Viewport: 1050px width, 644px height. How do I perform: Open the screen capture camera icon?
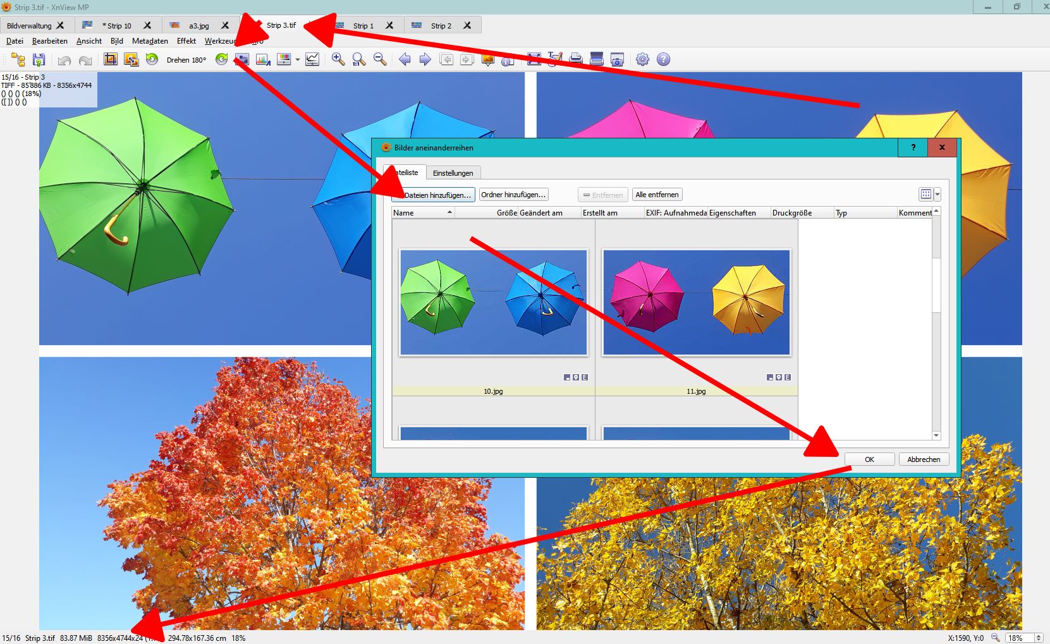(x=618, y=59)
